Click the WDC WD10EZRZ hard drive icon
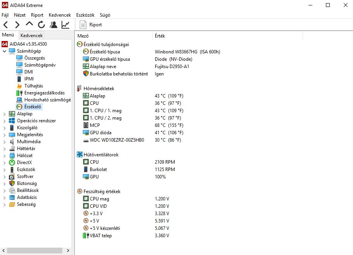Image resolution: width=353 pixels, height=255 pixels. 86,141
